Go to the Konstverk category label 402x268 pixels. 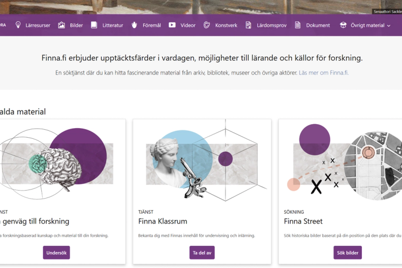click(x=226, y=25)
